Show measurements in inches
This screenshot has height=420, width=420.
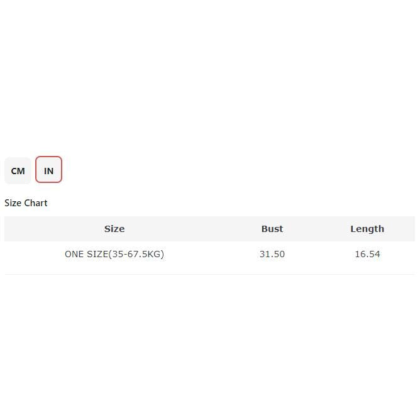click(48, 171)
